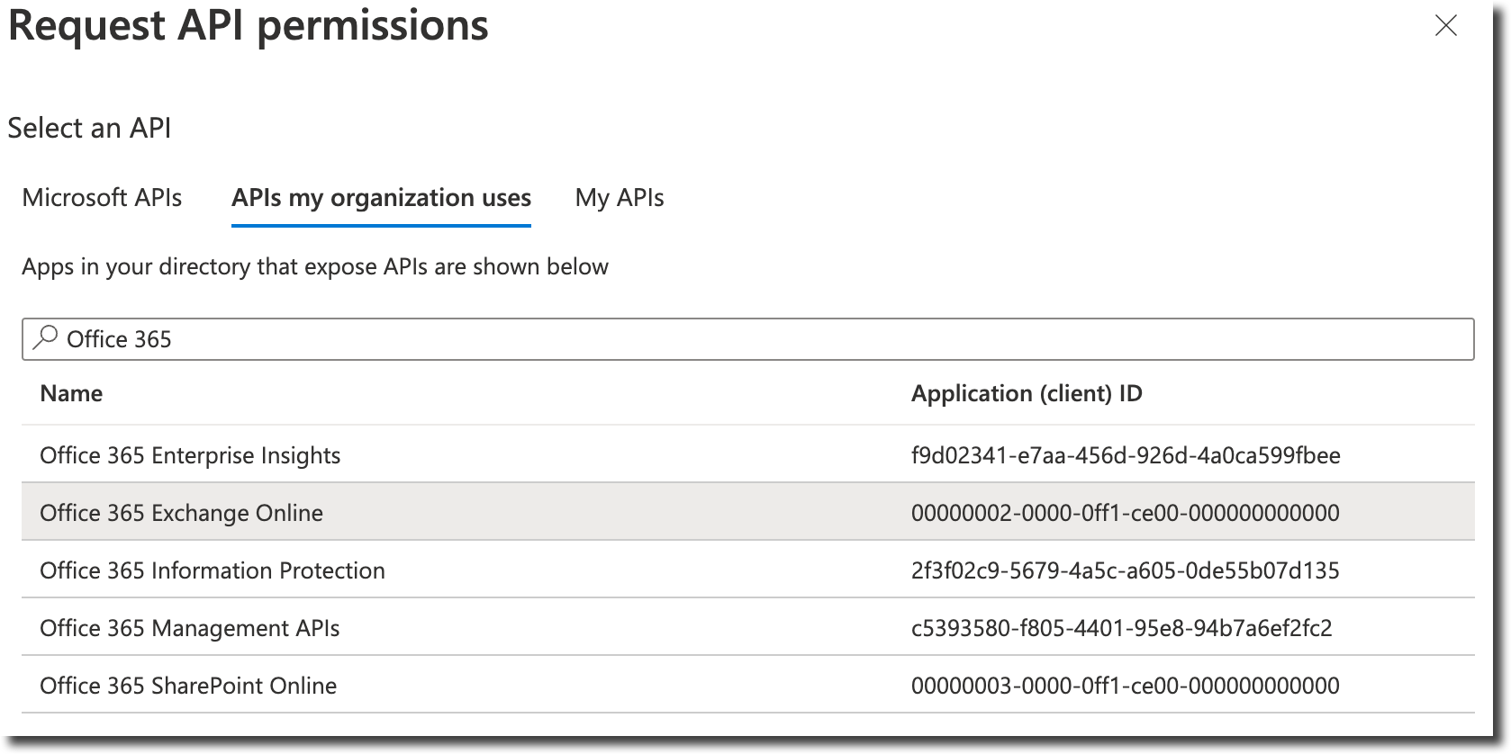Open Office 365 Information Protection API
Viewport: 1511px width, 754px height.
212,570
